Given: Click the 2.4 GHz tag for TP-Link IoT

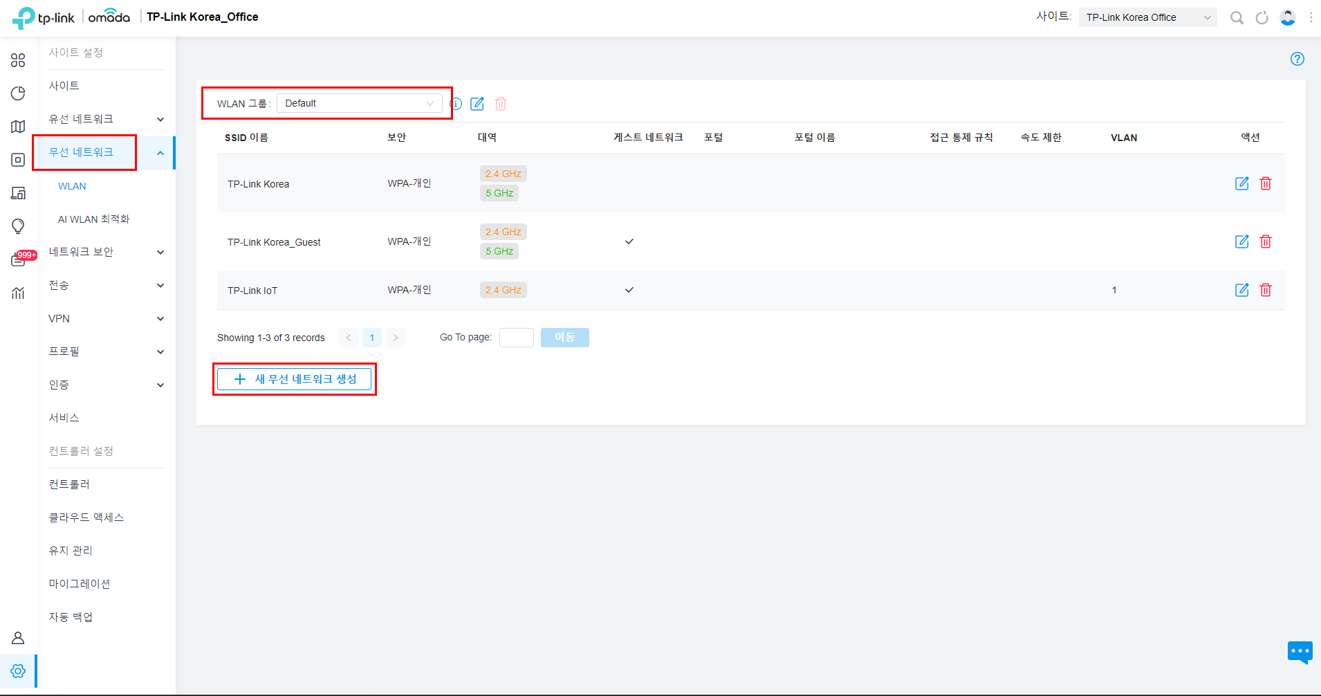Looking at the screenshot, I should pos(504,290).
